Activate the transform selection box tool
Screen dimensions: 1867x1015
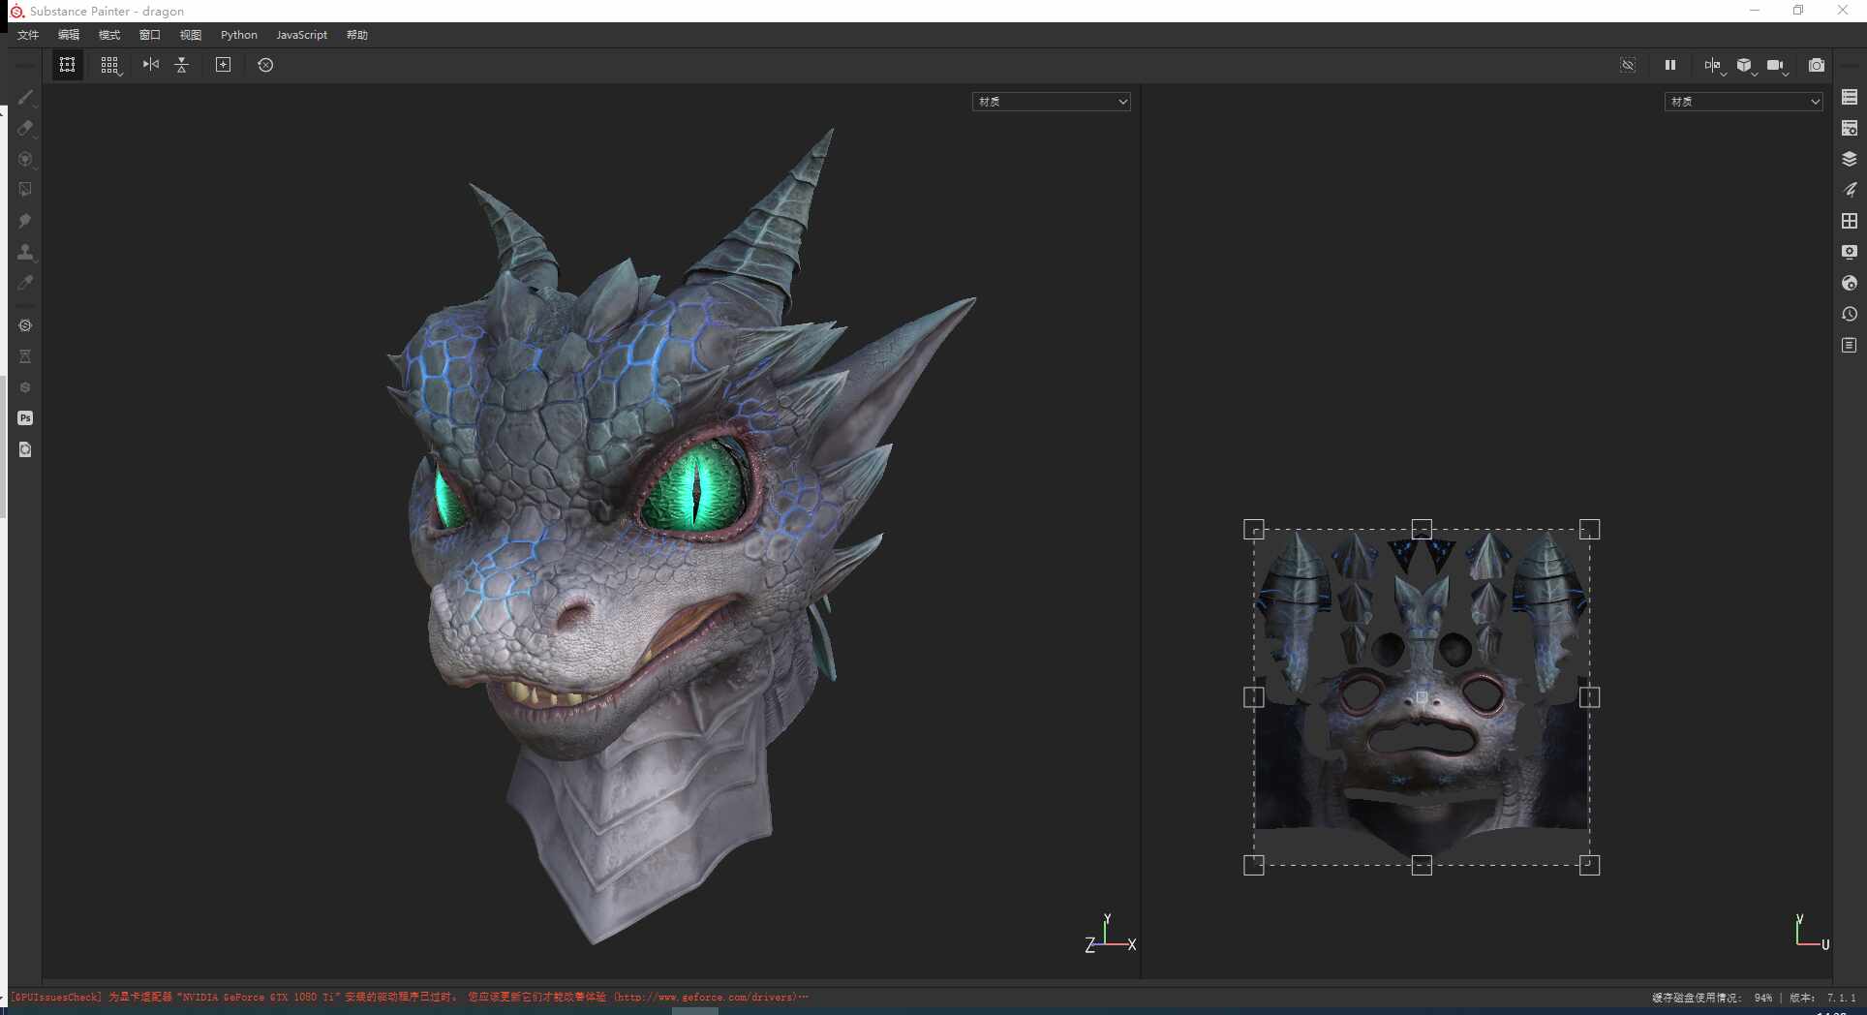pyautogui.click(x=67, y=65)
